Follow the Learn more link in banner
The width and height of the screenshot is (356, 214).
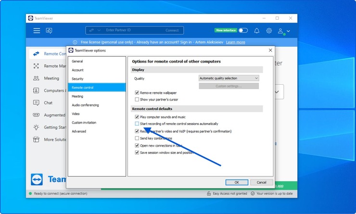pyautogui.click(x=235, y=42)
